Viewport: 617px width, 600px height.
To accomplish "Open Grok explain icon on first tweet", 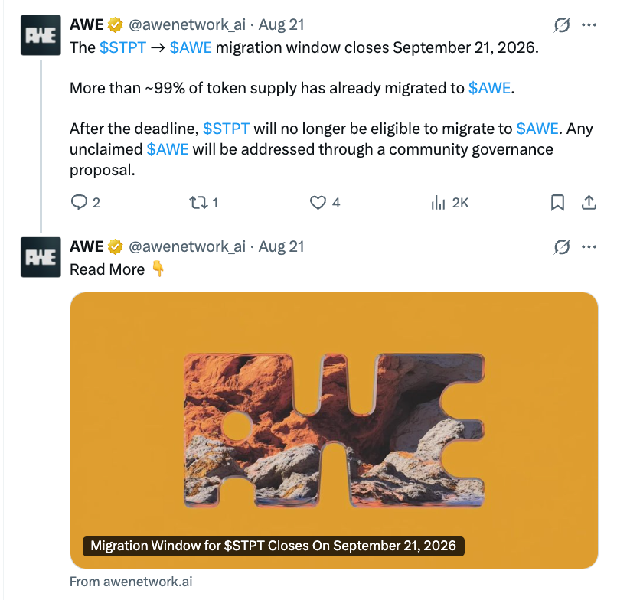I will click(562, 25).
